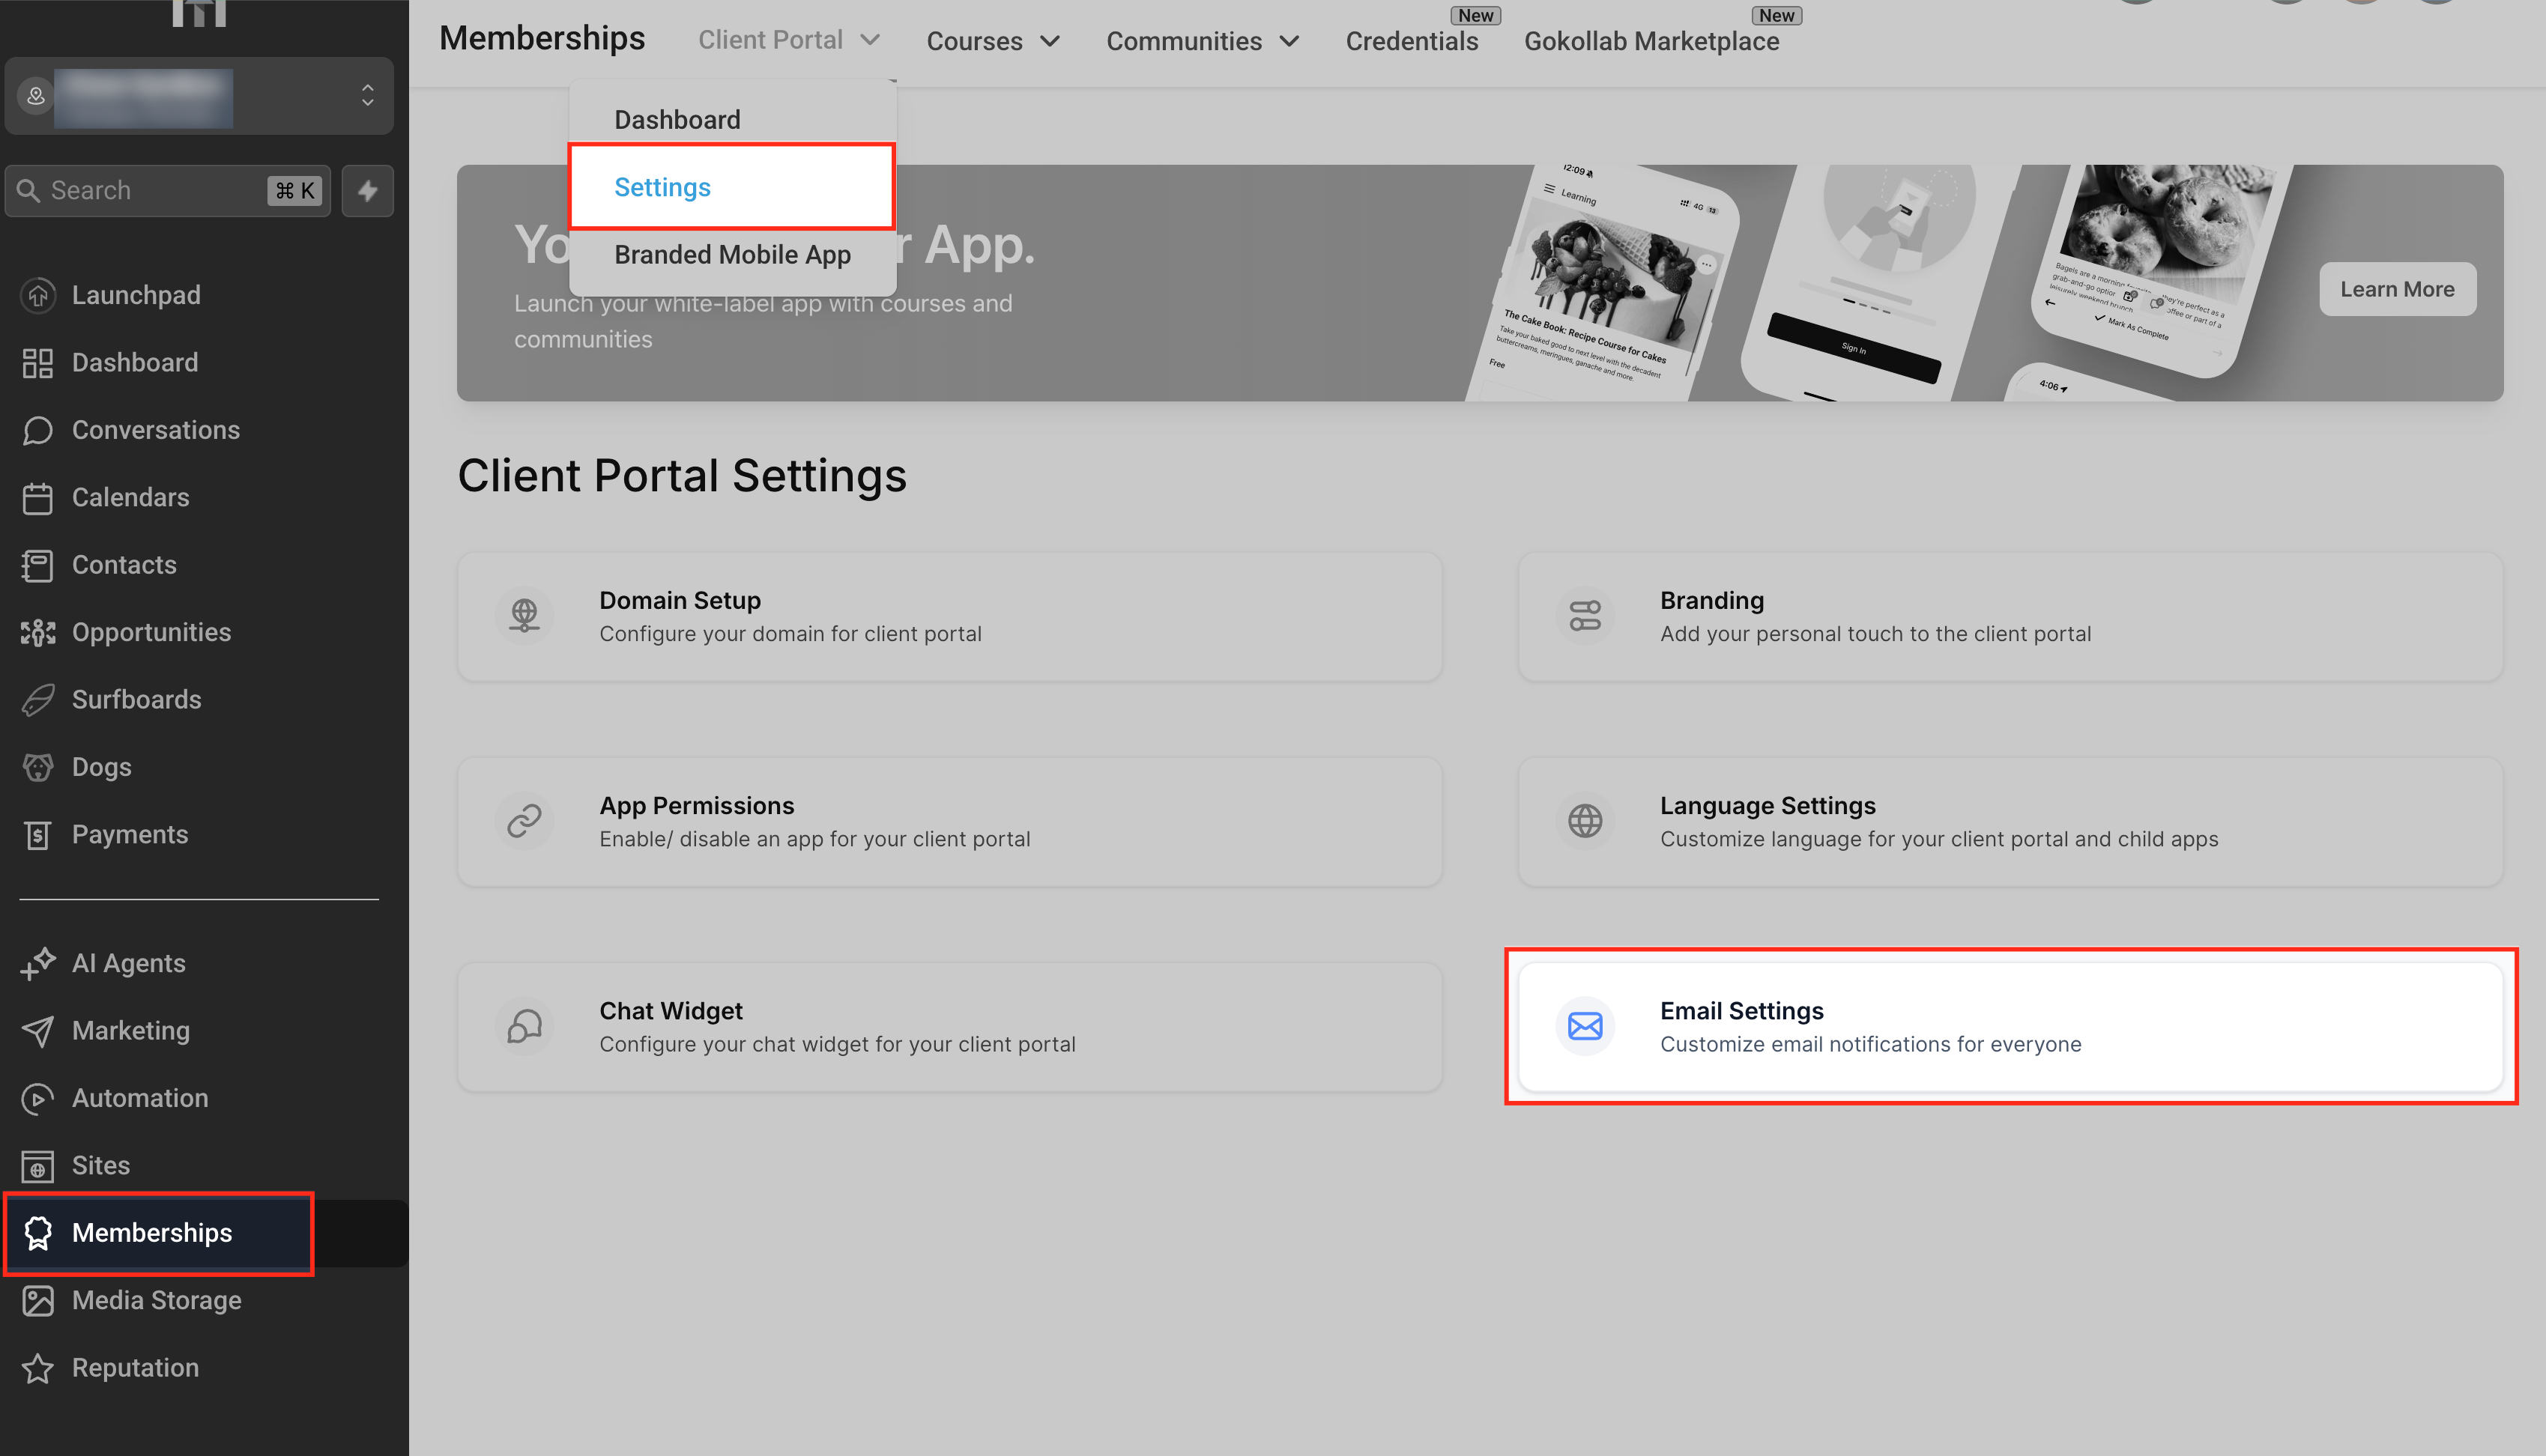Screen dimensions: 2546x1456
Task: Click the Opportunities sidebar icon
Action: pyautogui.click(x=37, y=632)
